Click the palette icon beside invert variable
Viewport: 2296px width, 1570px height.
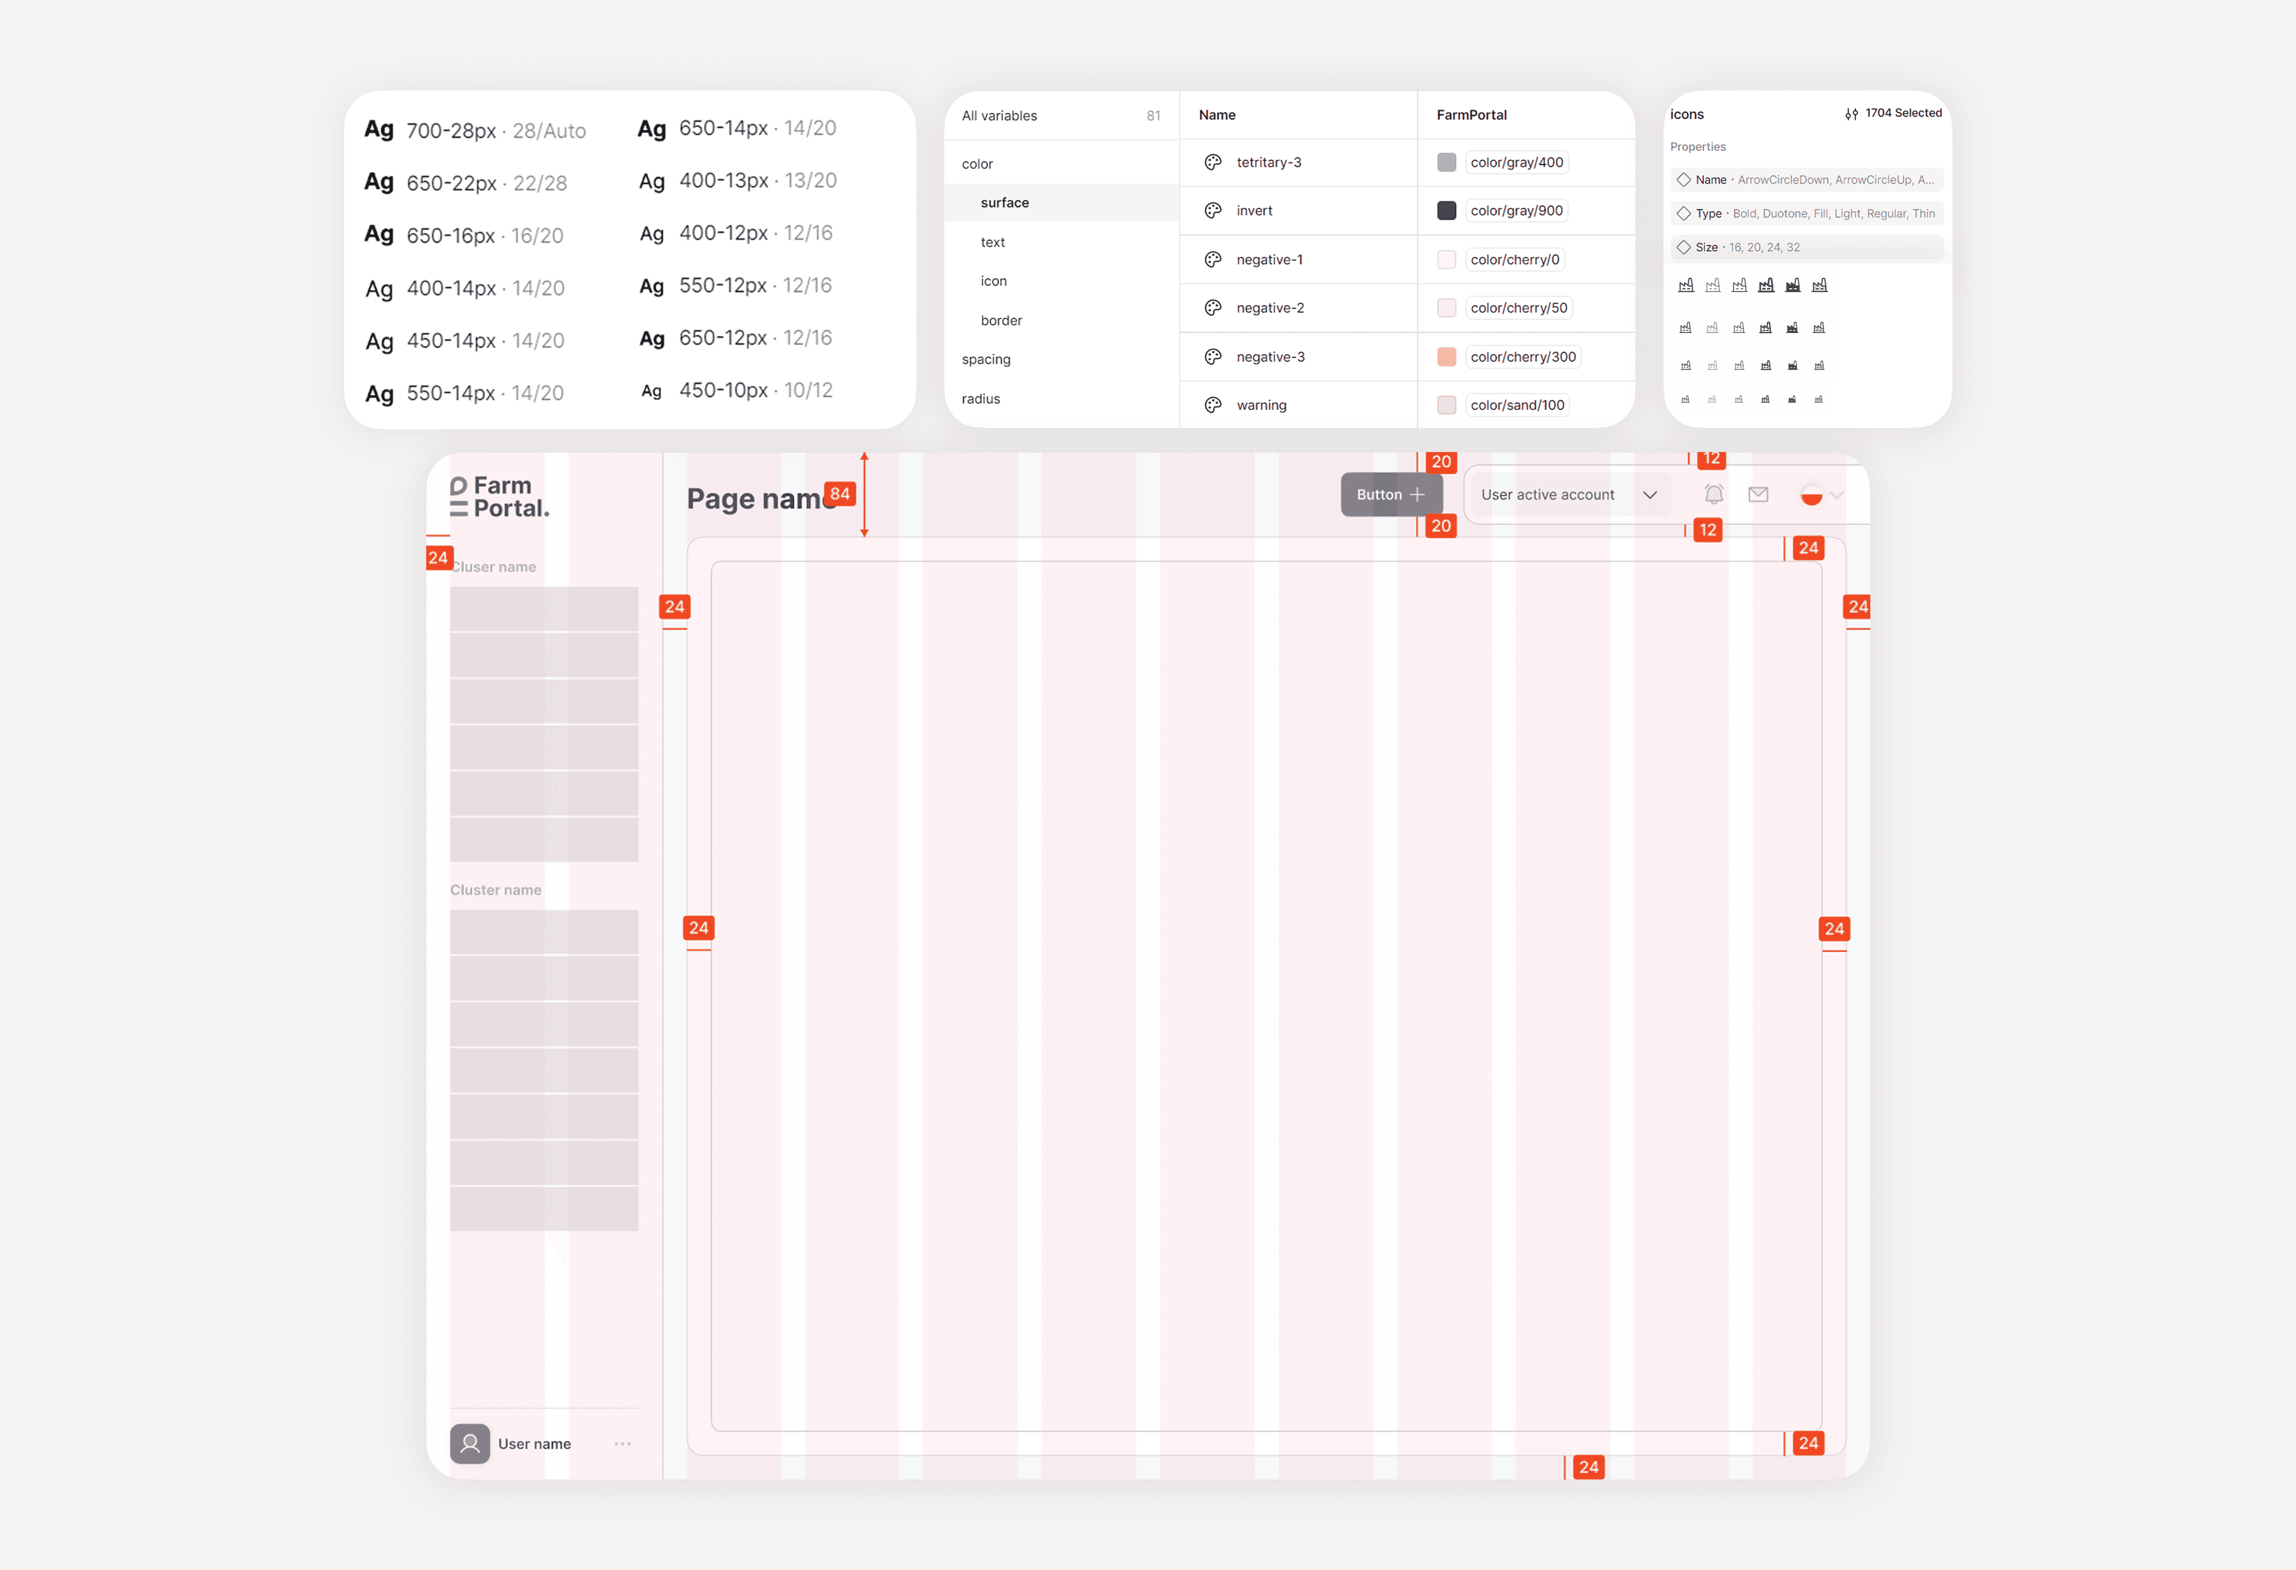(x=1213, y=210)
